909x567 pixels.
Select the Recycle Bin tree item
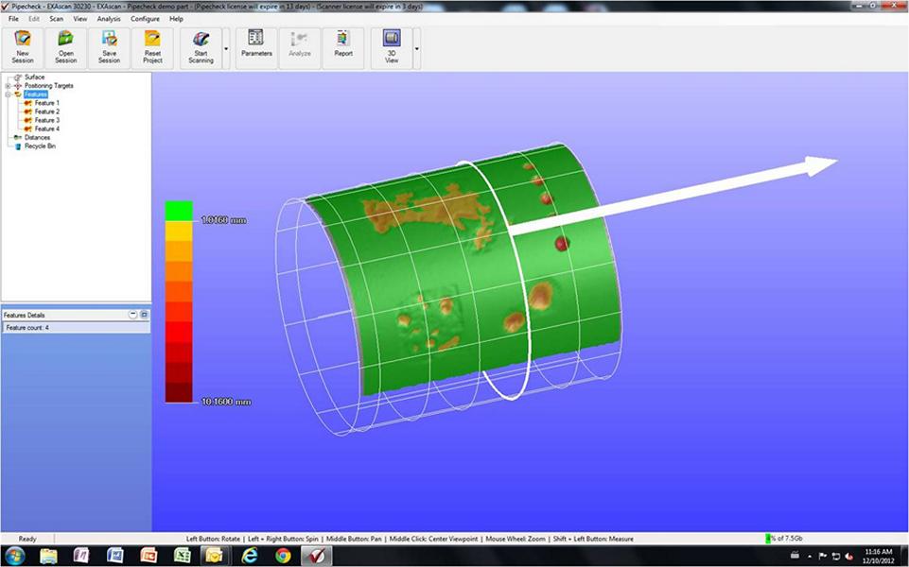tap(40, 146)
